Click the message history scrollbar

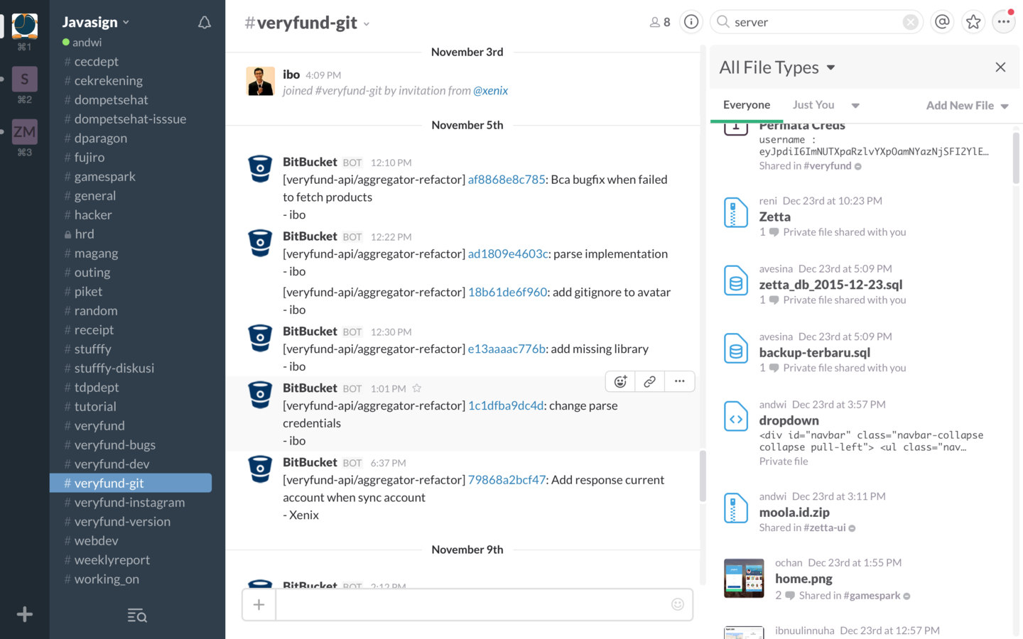pyautogui.click(x=703, y=476)
